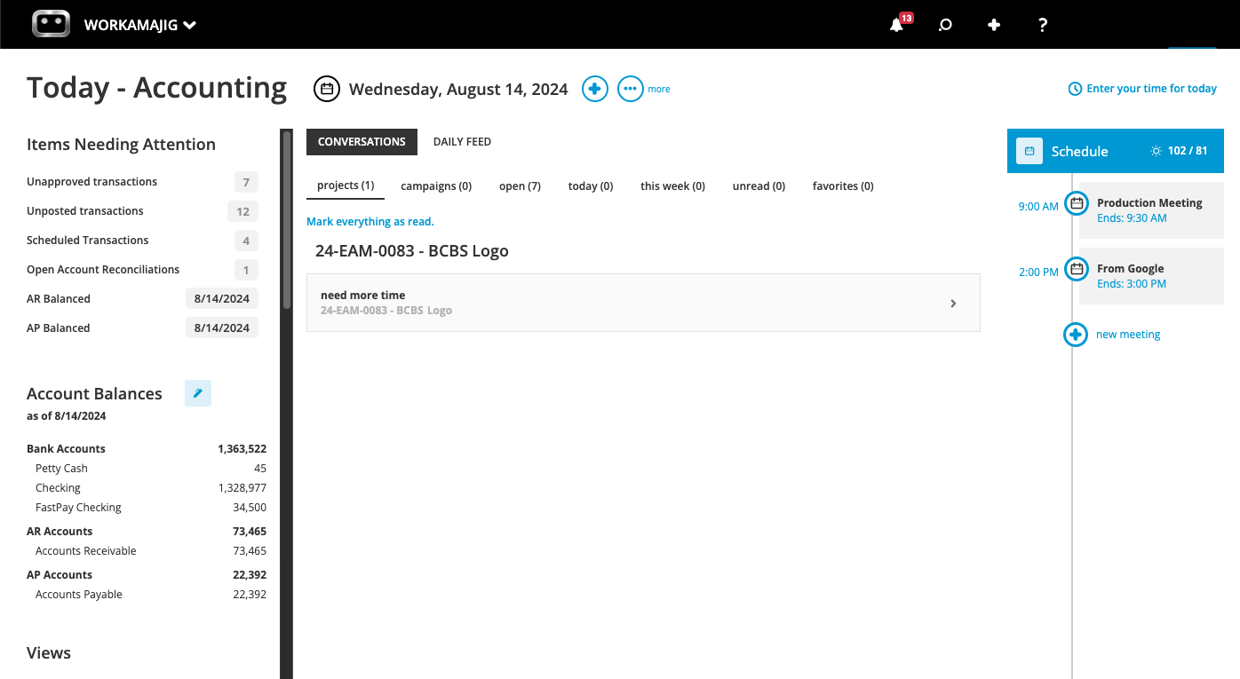This screenshot has height=679, width=1240.
Task: Click the blue plus icon next to the date
Action: point(594,89)
